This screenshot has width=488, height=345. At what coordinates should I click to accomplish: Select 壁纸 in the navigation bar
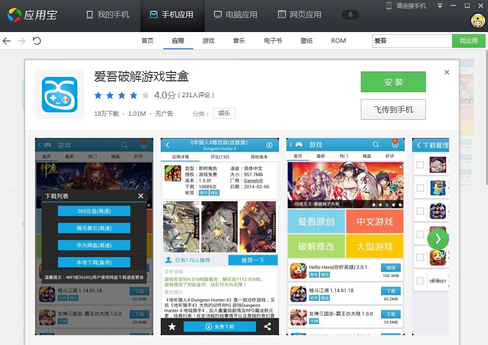click(307, 41)
